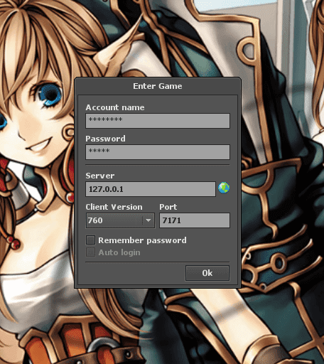Click the greyed-out Auto login label

click(119, 252)
